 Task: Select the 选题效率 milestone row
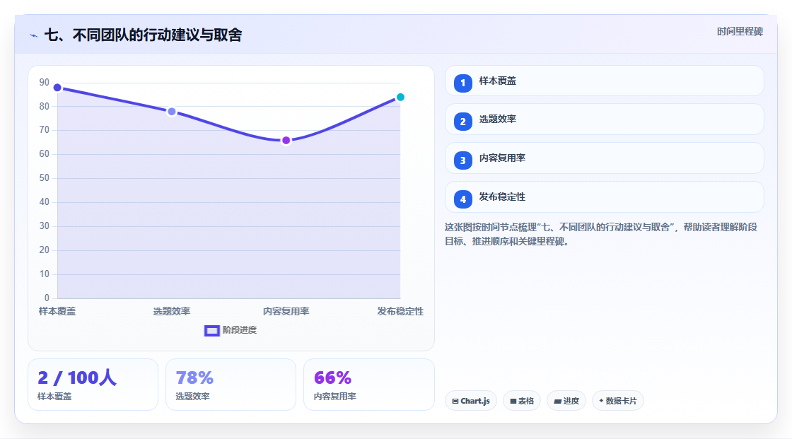click(604, 119)
